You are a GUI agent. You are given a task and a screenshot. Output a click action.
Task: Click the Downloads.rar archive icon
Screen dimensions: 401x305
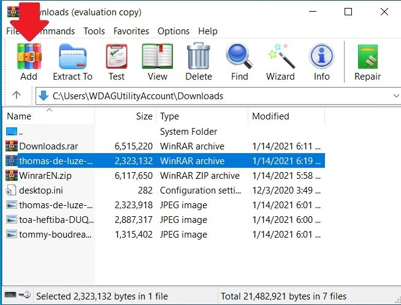point(12,146)
